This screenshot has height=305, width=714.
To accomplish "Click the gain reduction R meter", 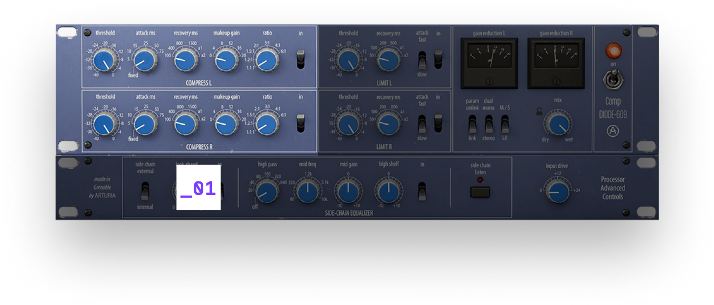I will coord(556,63).
